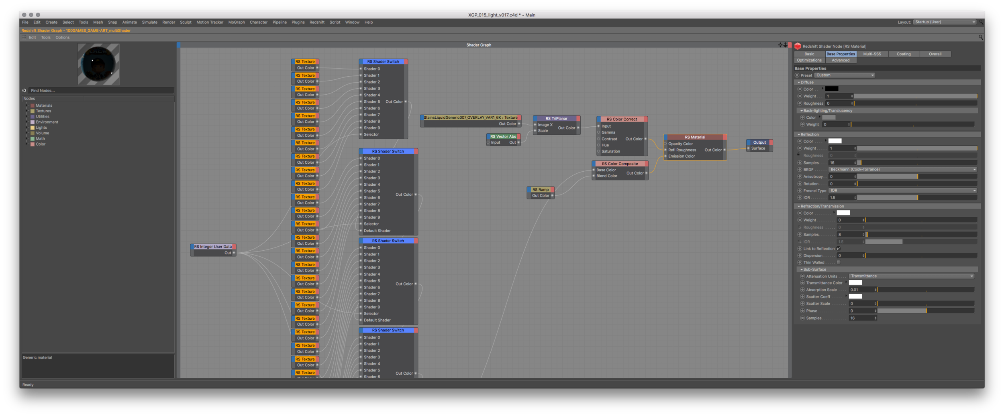
Task: Open the Render menu
Action: pos(169,22)
